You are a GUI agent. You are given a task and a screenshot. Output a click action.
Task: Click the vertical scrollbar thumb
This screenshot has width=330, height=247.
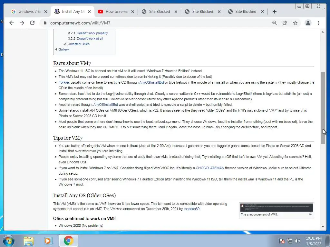click(323, 108)
